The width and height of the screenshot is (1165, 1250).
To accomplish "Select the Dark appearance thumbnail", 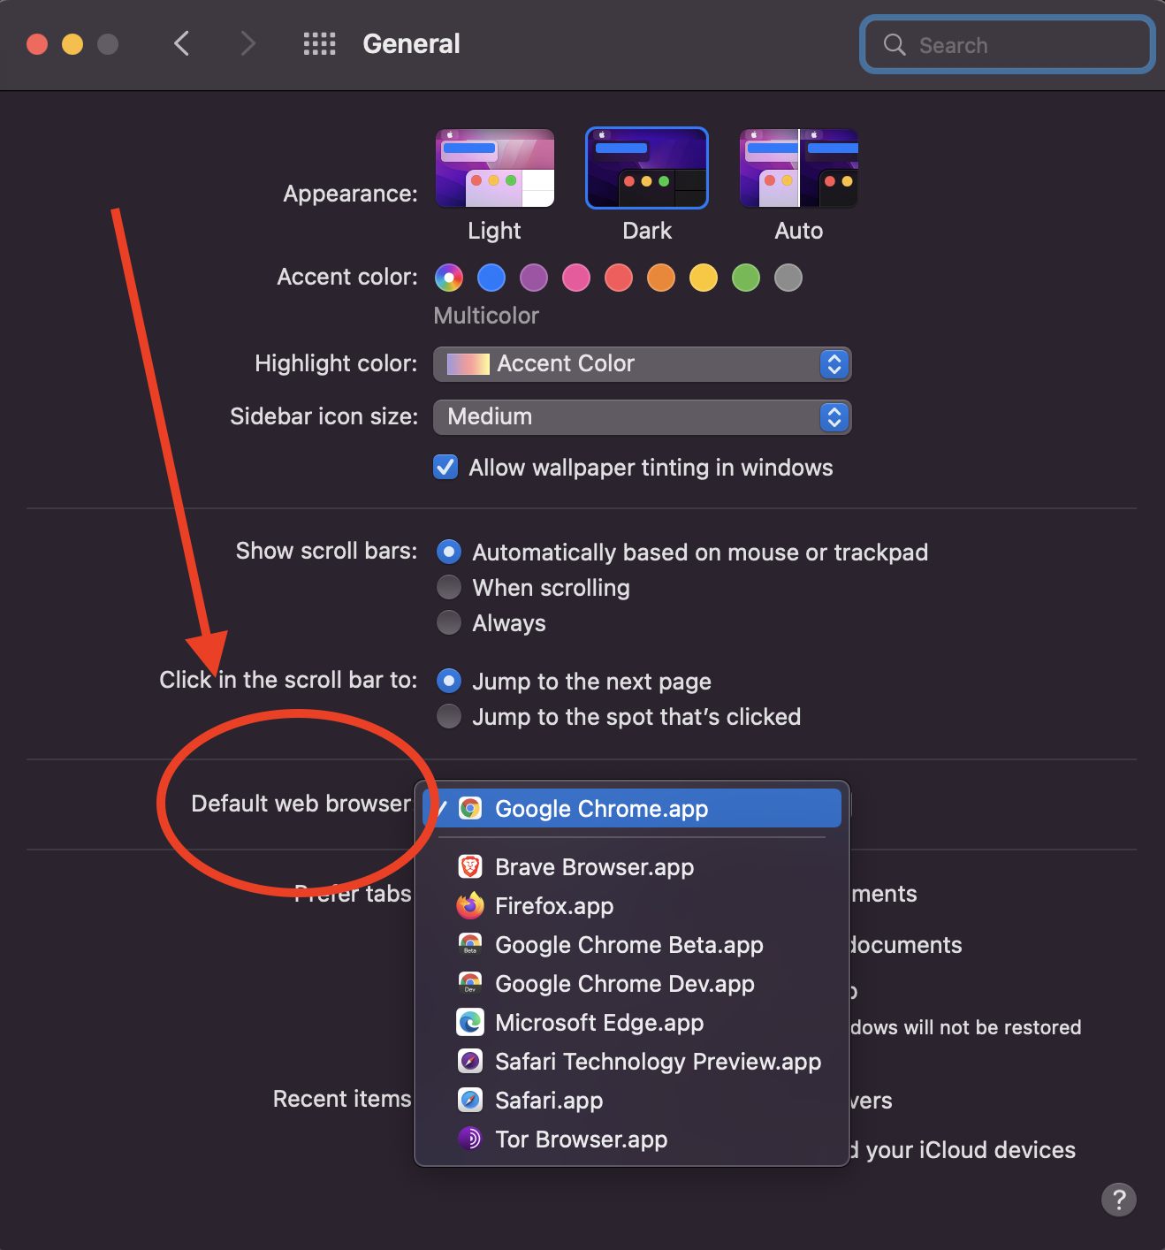I will tap(647, 168).
